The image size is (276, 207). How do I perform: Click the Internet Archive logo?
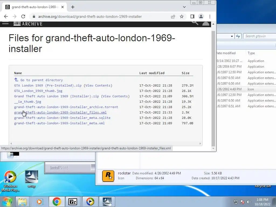point(28,24)
